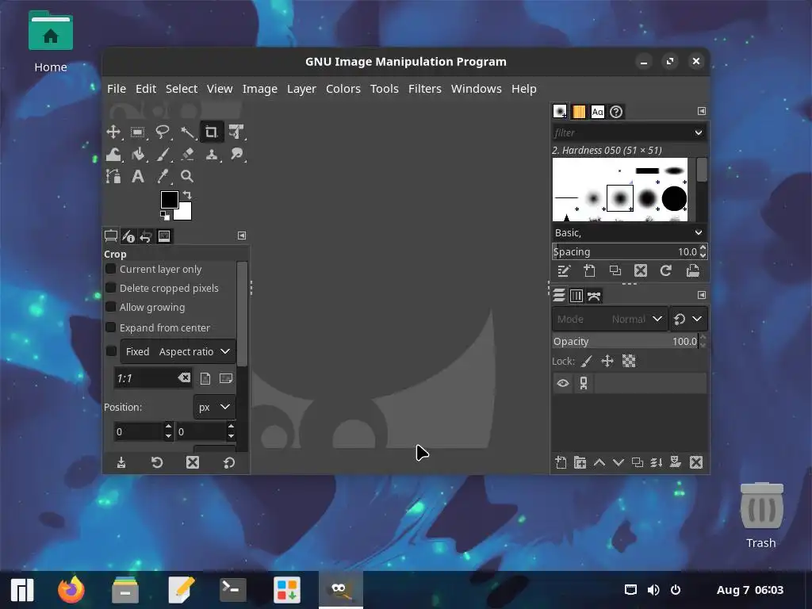Select the Unified Transform tool

pyautogui.click(x=236, y=132)
